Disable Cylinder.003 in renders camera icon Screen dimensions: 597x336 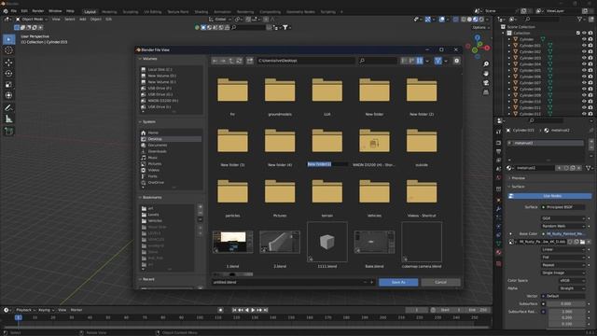click(x=590, y=58)
